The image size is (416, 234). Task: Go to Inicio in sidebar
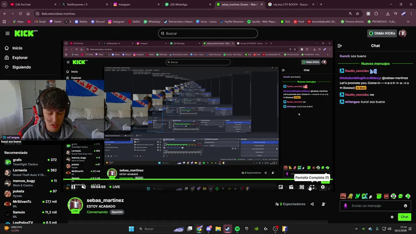coord(13,48)
